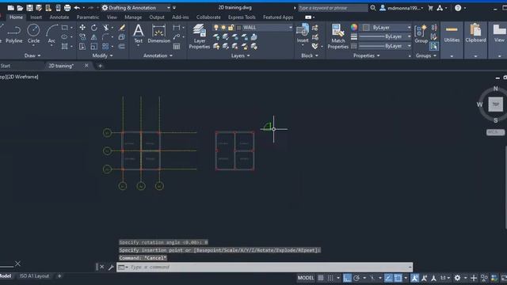Click the Utilities panel button
The height and width of the screenshot is (285, 507).
(452, 34)
